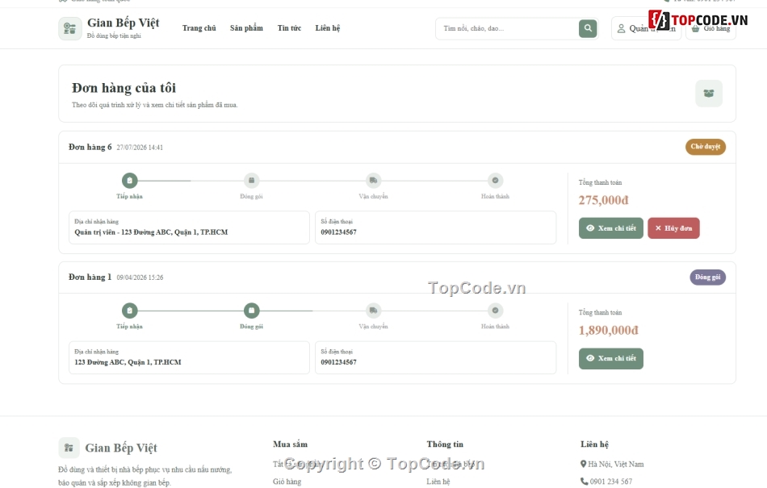Click the purple Đóng gói status badge
This screenshot has height=488, width=767.
pyautogui.click(x=708, y=277)
